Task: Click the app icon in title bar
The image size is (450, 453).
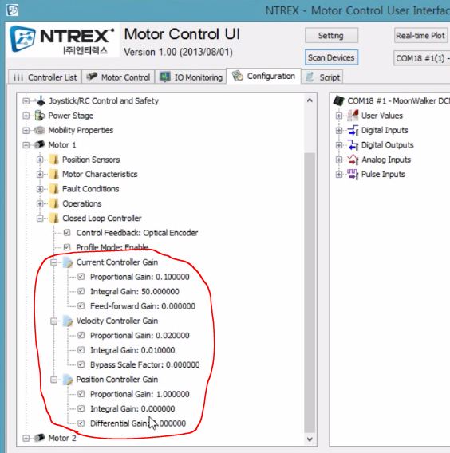Action: click(x=12, y=10)
